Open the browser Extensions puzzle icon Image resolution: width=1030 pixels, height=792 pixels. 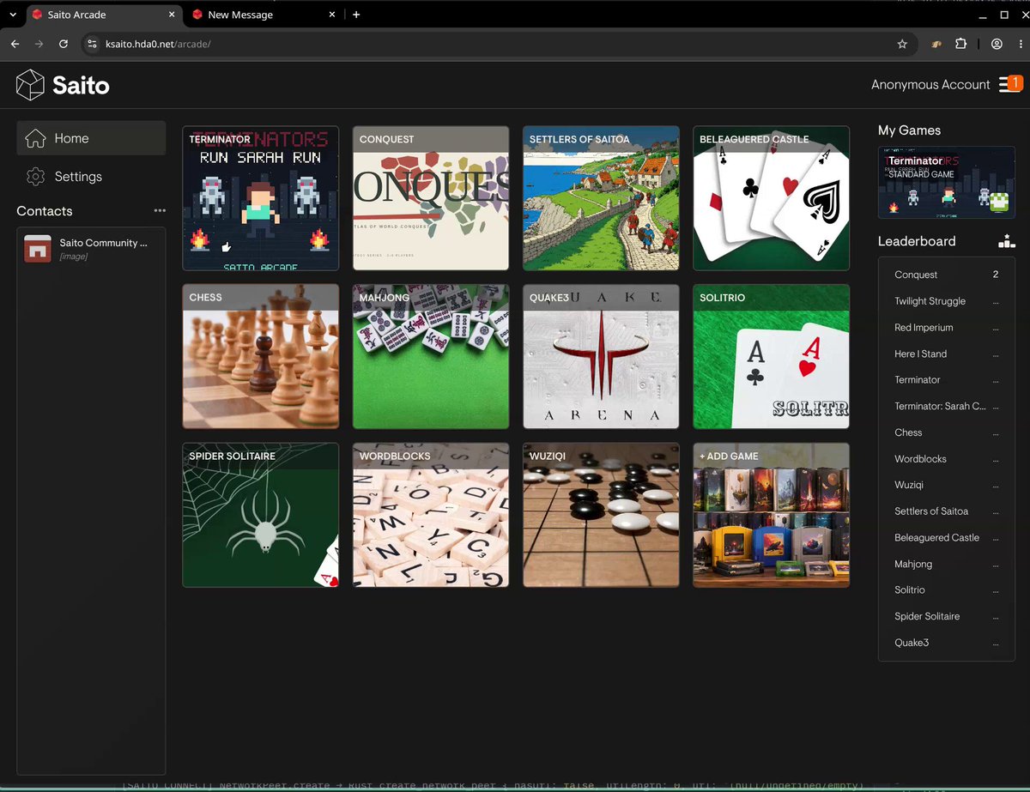961,44
